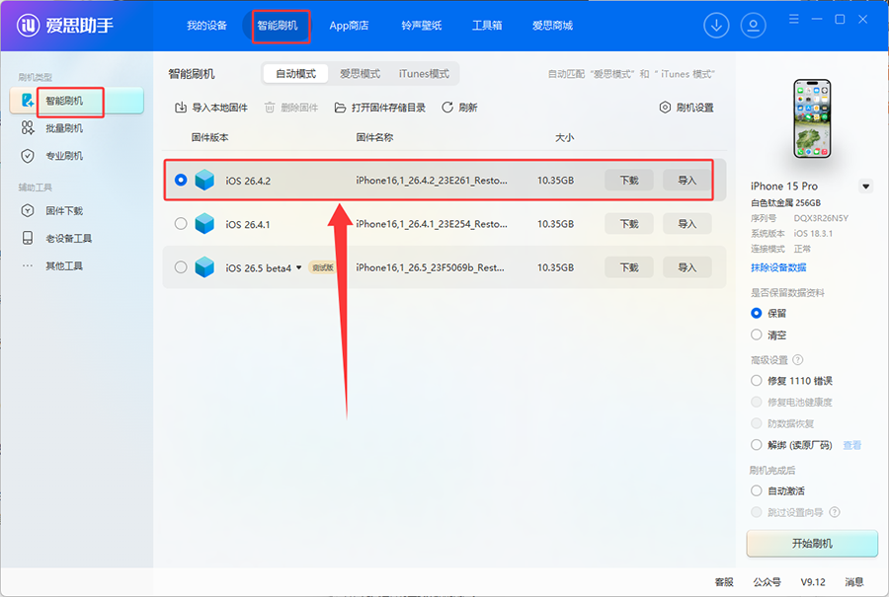The width and height of the screenshot is (889, 597).
Task: Open the App商店 tab
Action: [x=349, y=26]
